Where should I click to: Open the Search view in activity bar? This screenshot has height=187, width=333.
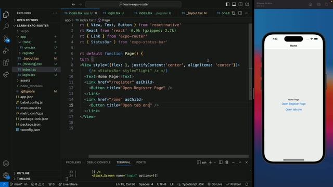tap(6, 26)
